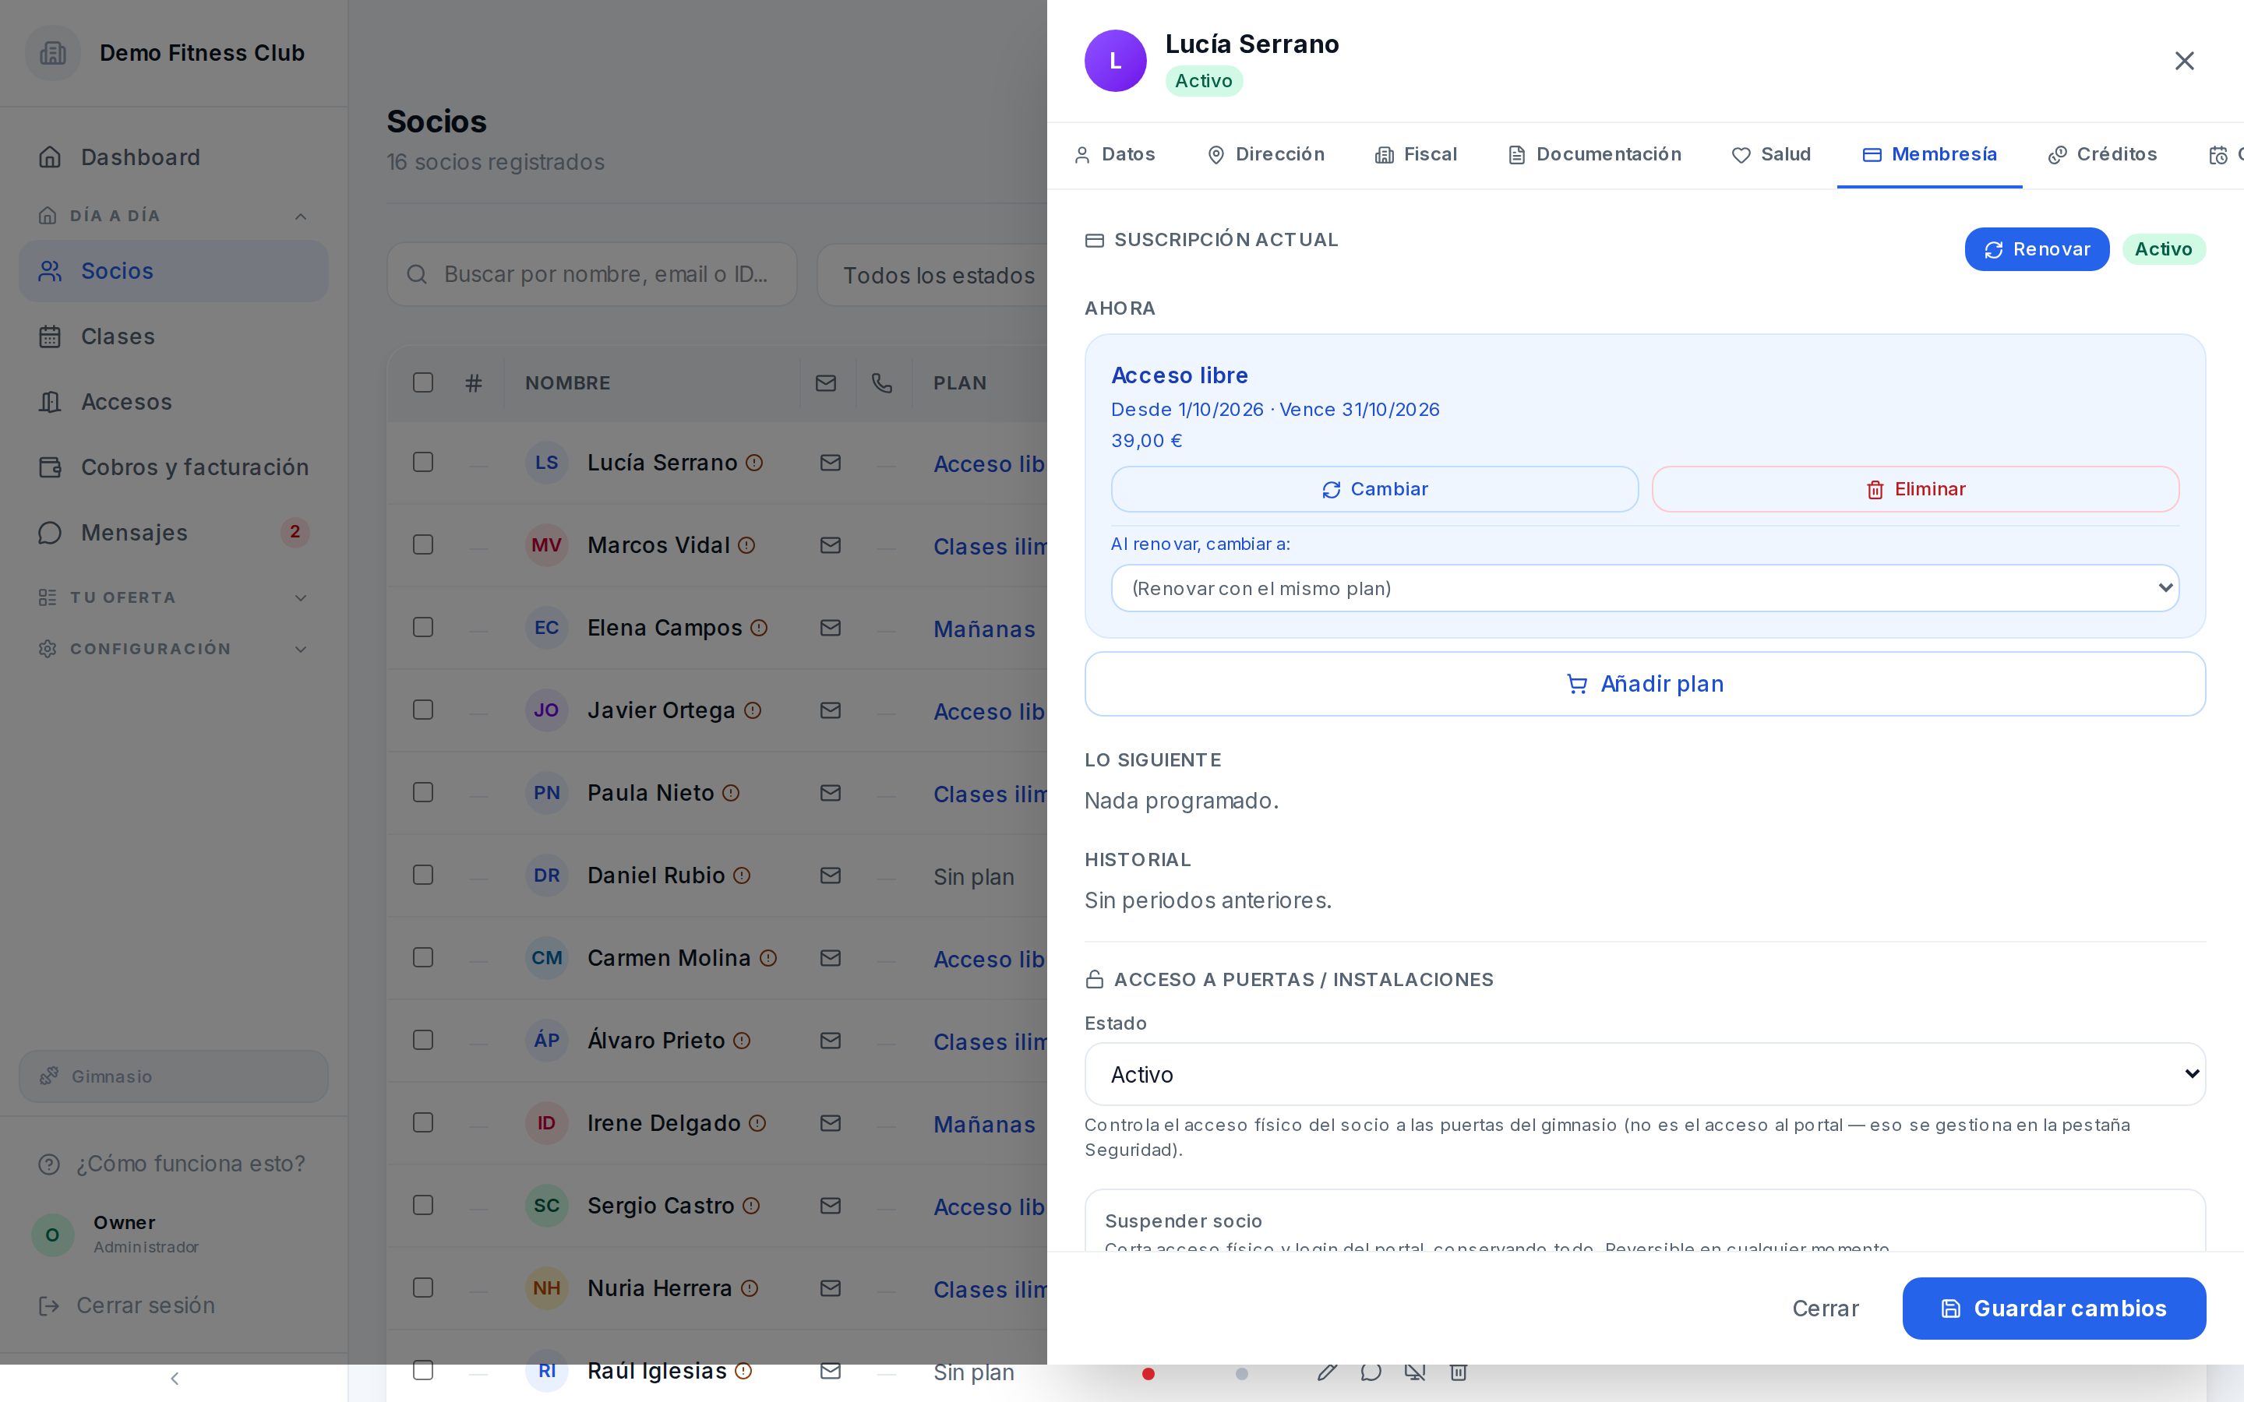This screenshot has width=2244, height=1402.
Task: Click the phone column header icon
Action: tap(882, 383)
